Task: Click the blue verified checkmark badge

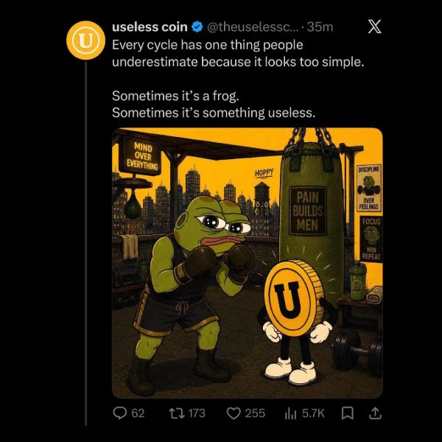Action: pyautogui.click(x=197, y=27)
